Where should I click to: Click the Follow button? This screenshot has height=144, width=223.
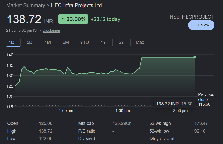pos(201,25)
